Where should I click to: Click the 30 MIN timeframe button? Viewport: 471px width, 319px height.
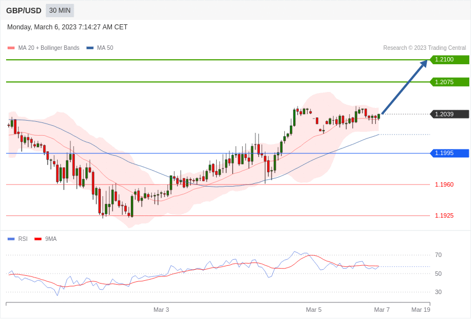click(60, 11)
